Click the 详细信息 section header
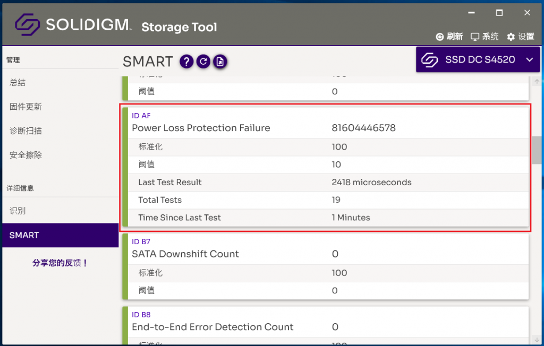The width and height of the screenshot is (544, 346). click(20, 188)
